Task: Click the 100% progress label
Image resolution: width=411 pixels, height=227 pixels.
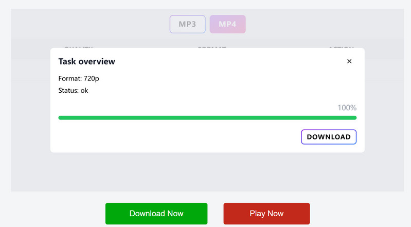Action: [347, 108]
